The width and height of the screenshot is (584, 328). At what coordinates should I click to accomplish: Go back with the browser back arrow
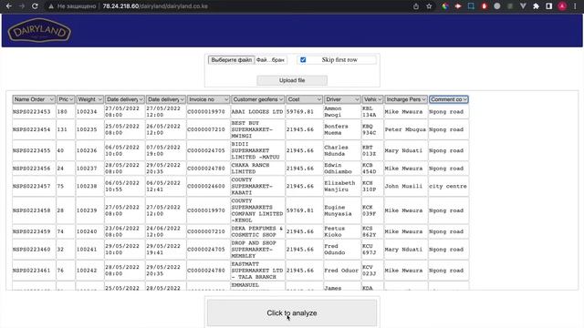coord(9,6)
